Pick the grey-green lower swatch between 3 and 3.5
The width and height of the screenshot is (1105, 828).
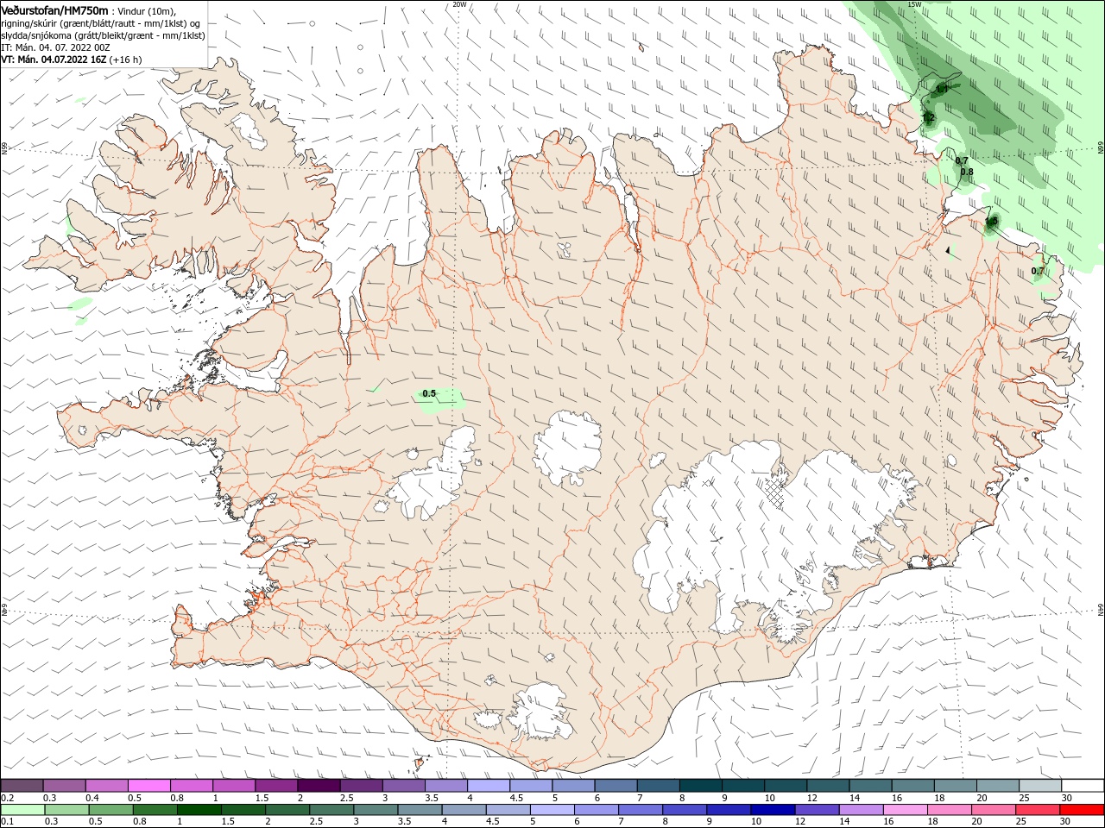(x=376, y=810)
